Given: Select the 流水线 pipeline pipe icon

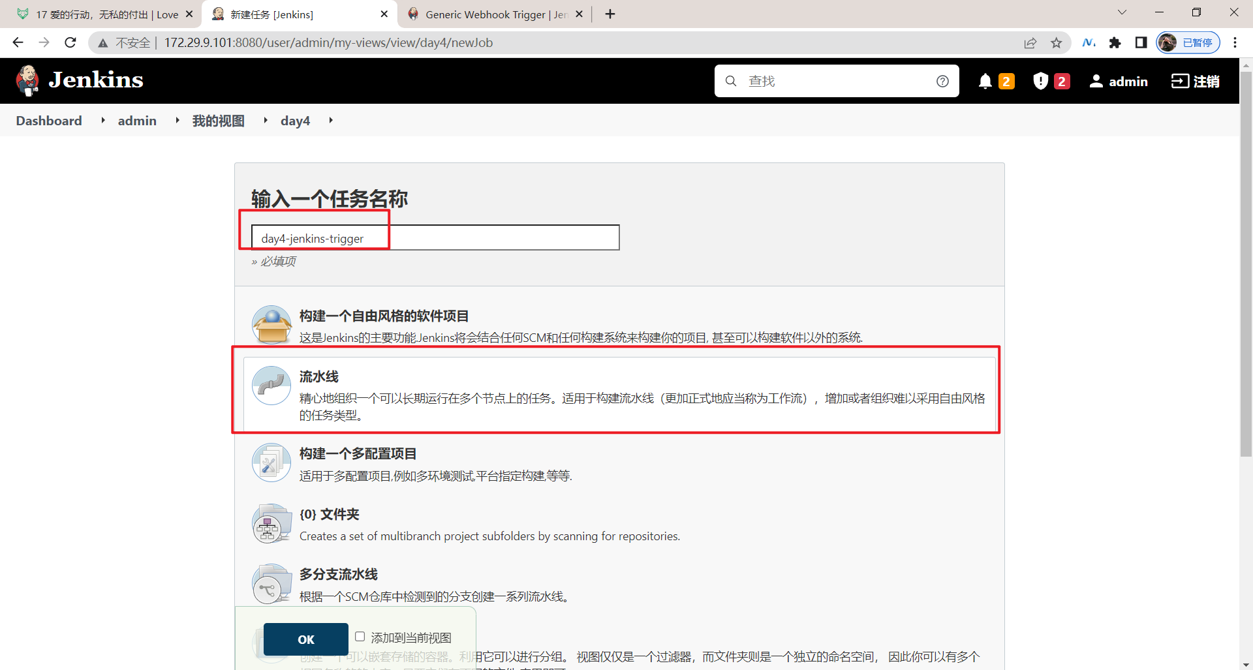Looking at the screenshot, I should [271, 386].
